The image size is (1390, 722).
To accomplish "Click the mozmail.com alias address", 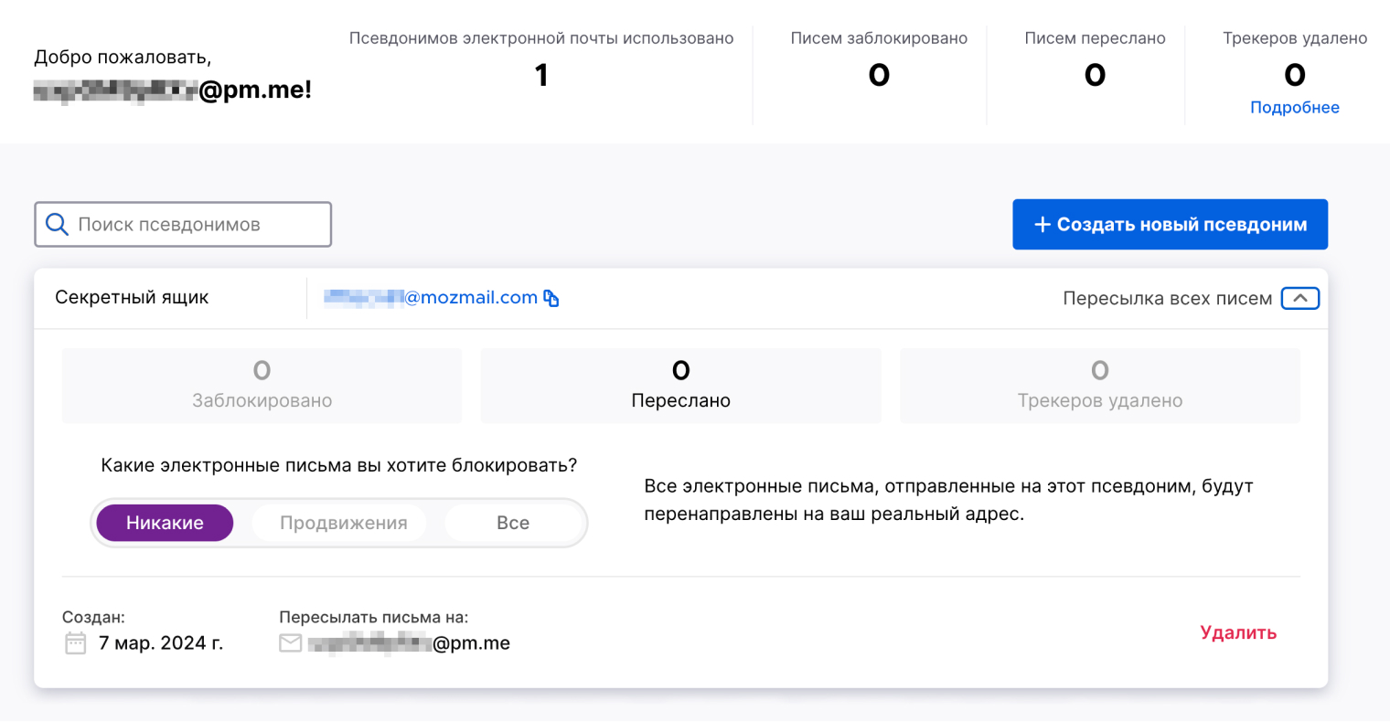I will [431, 297].
